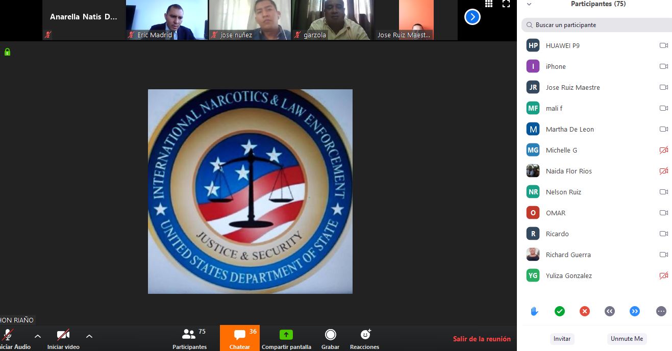This screenshot has width=672, height=351.
Task: Open the Chatear chat button
Action: point(240,339)
